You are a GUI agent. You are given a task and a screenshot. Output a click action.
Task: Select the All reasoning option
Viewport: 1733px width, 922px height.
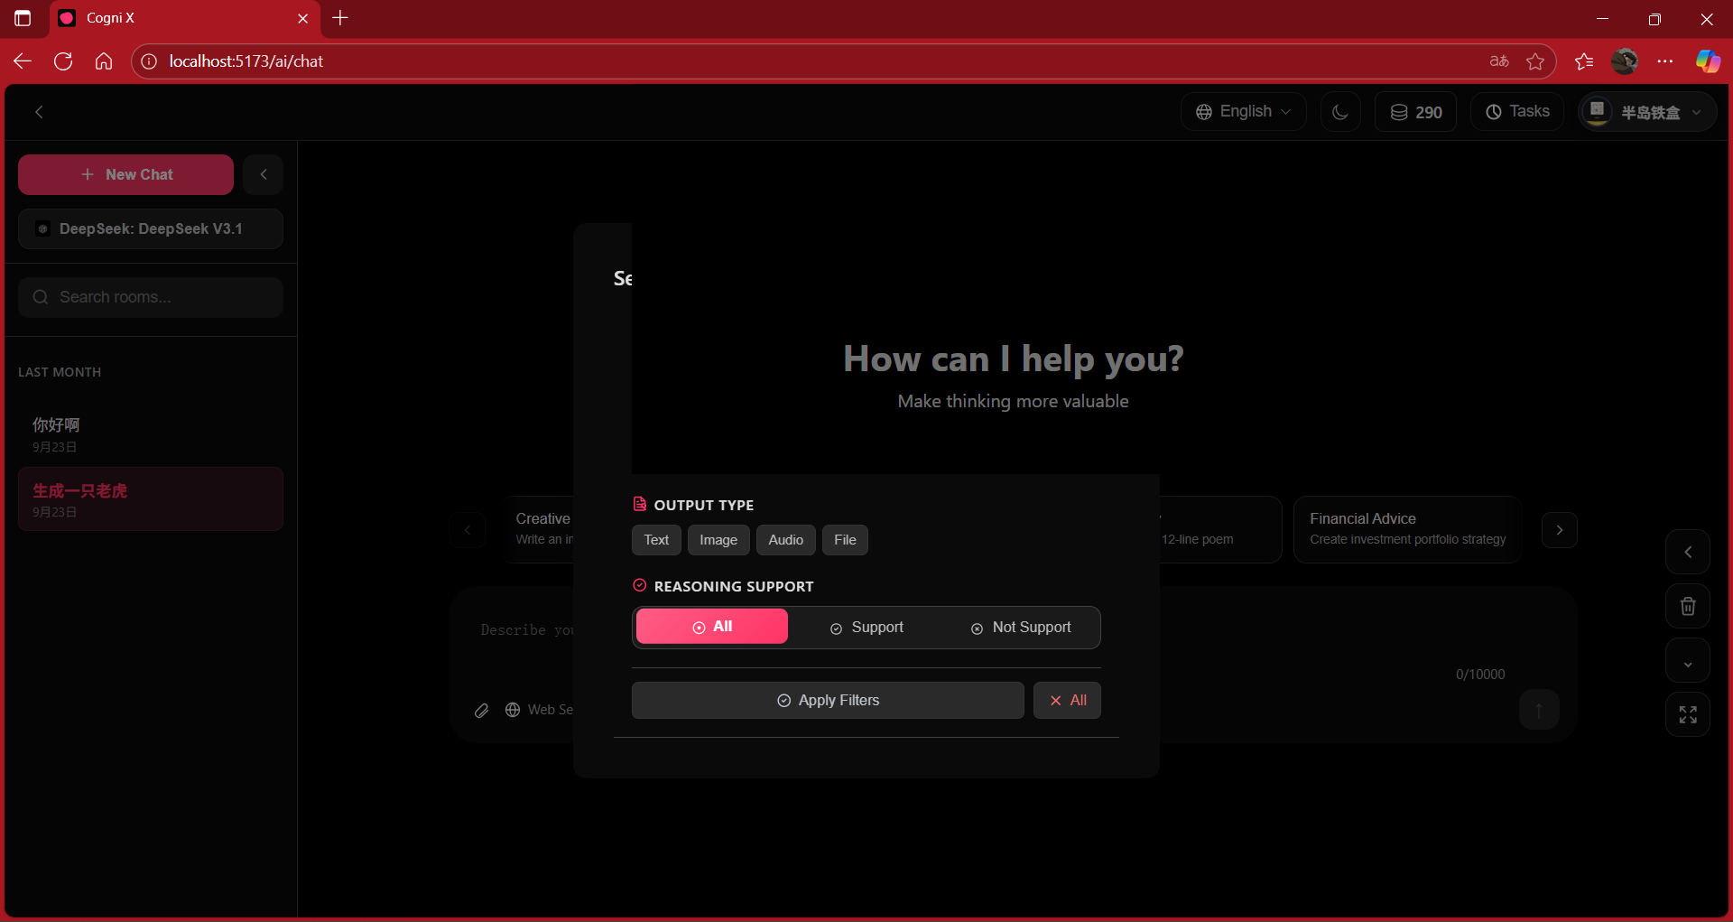tap(711, 627)
